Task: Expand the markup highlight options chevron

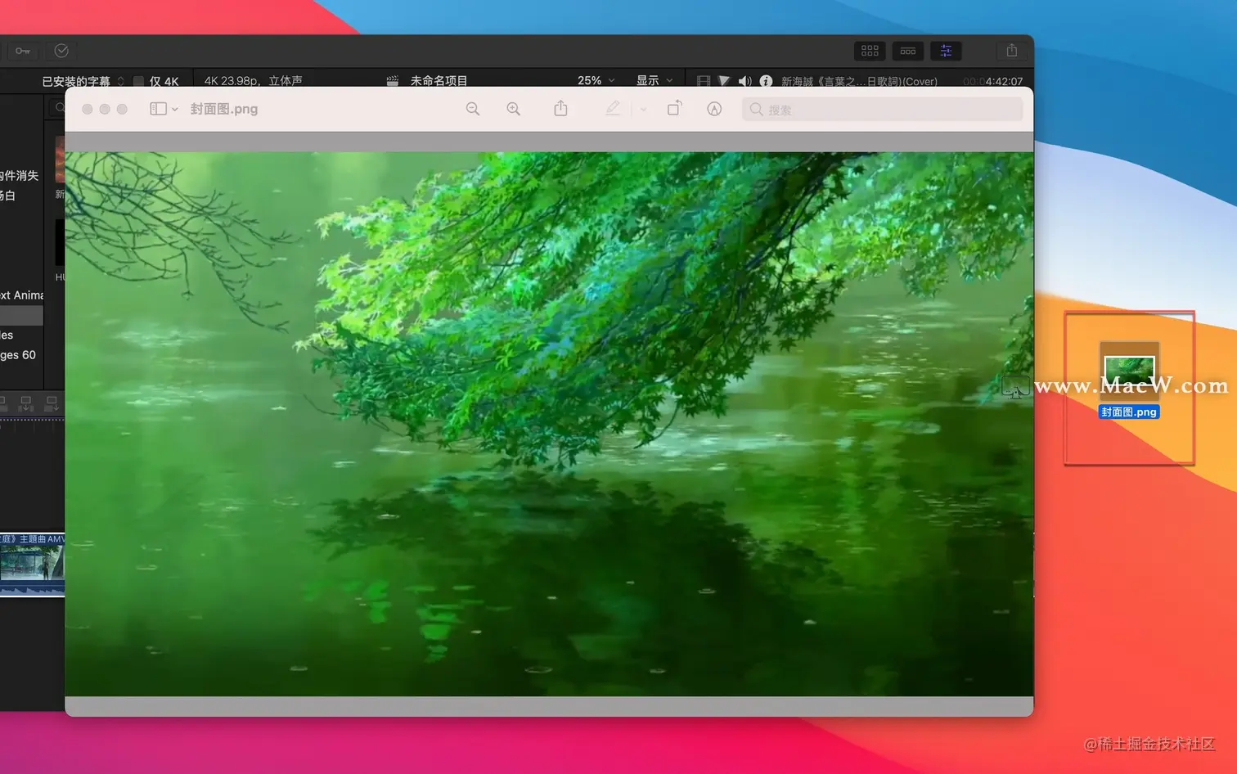Action: (x=643, y=109)
